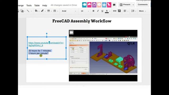Open the Comments button
Viewport: 169px width, 95px height.
[x=143, y=4]
